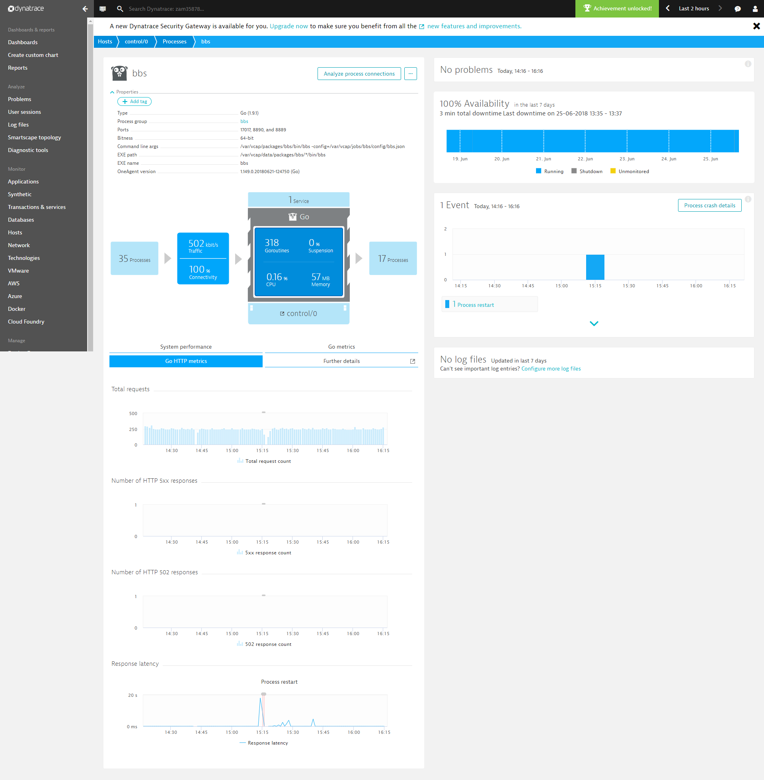Image resolution: width=764 pixels, height=780 pixels.
Task: Toggle Running legend in availability chart
Action: point(550,172)
